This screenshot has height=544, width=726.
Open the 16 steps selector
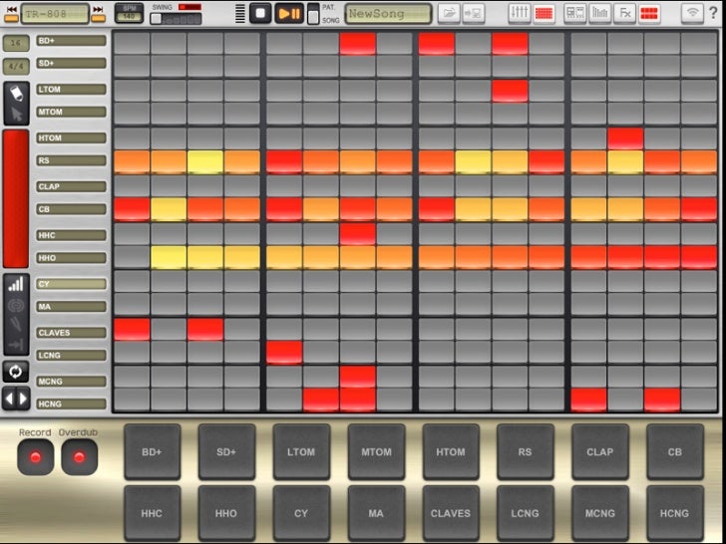[x=16, y=43]
